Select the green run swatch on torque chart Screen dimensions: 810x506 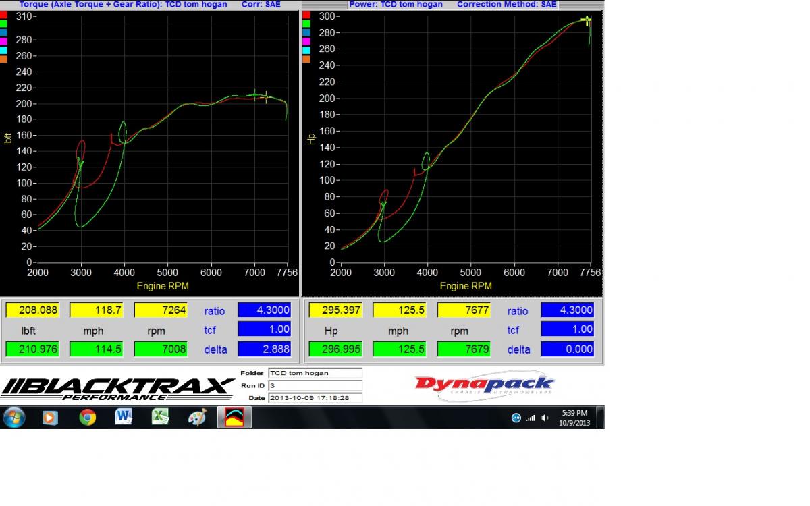[3, 24]
